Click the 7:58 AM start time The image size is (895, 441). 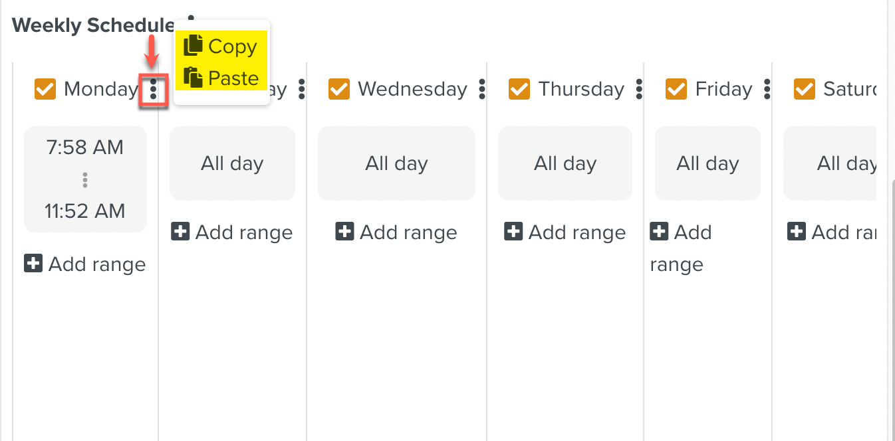click(85, 147)
